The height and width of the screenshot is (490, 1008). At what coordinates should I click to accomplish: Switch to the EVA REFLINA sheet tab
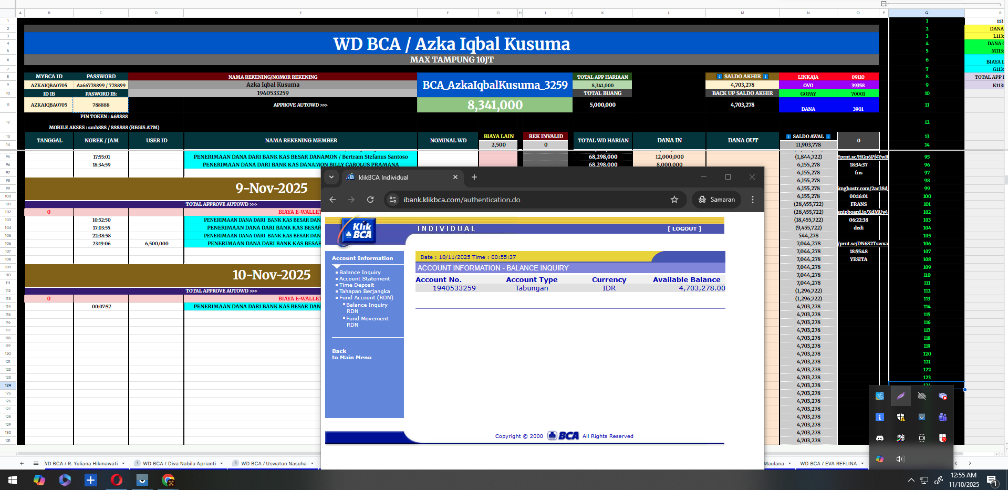pos(828,464)
